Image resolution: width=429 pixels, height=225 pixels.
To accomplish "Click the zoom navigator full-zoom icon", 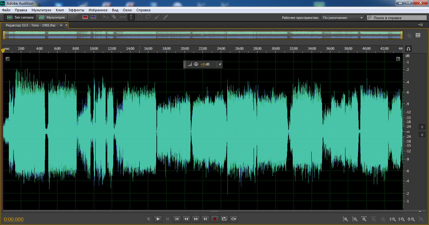I will [x=409, y=36].
